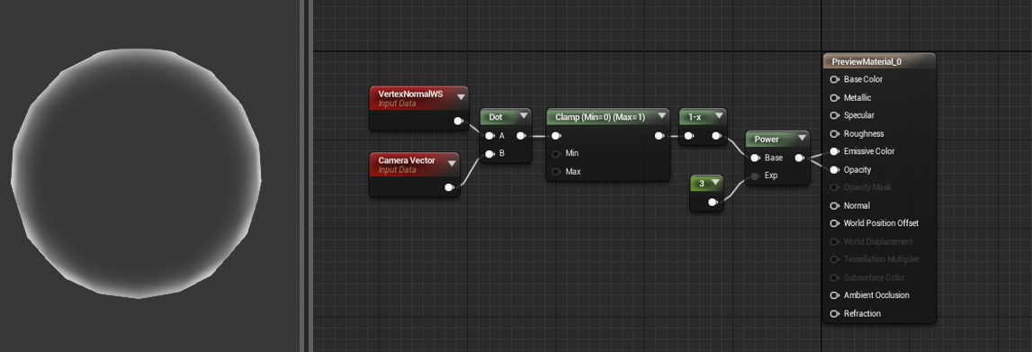This screenshot has width=1032, height=352.
Task: Click the VertexNormalWS node output pin
Action: point(458,121)
